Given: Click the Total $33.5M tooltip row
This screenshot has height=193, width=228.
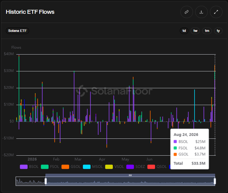Looking at the screenshot, I should [x=189, y=163].
